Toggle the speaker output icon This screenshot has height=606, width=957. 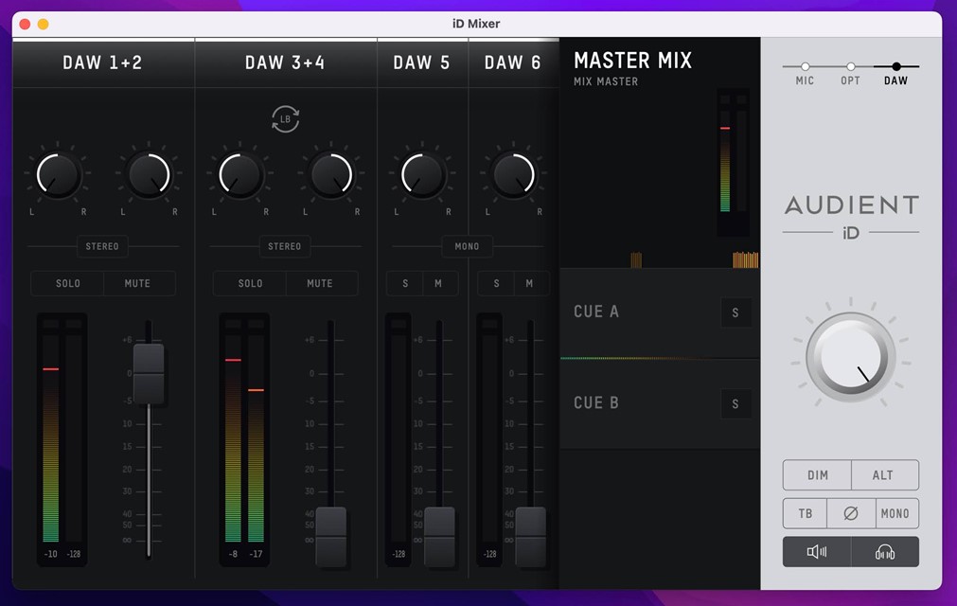point(817,552)
